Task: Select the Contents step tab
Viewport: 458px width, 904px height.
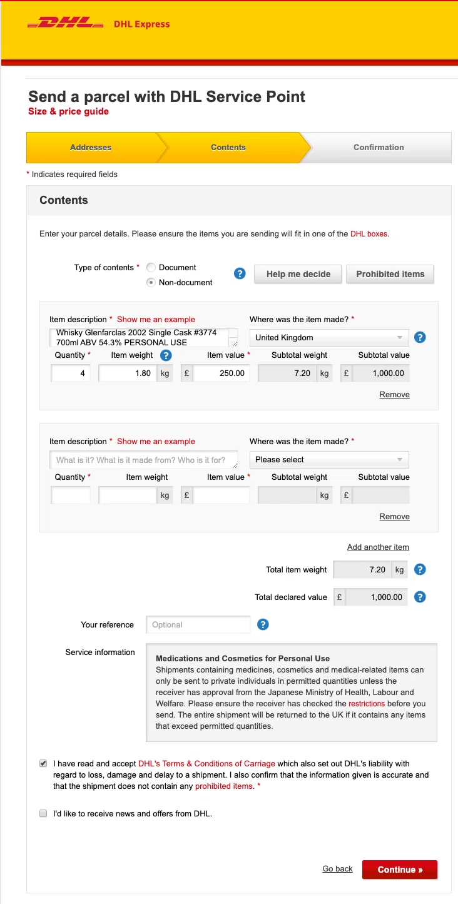Action: [x=228, y=148]
